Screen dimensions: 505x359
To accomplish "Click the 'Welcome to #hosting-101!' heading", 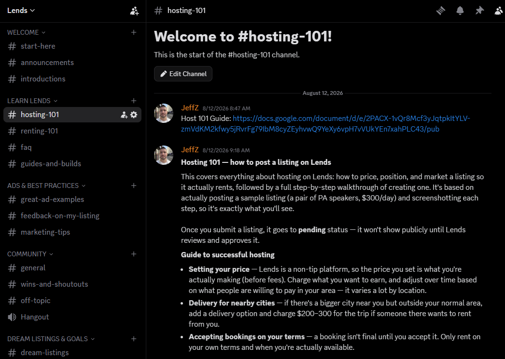I will pos(243,37).
